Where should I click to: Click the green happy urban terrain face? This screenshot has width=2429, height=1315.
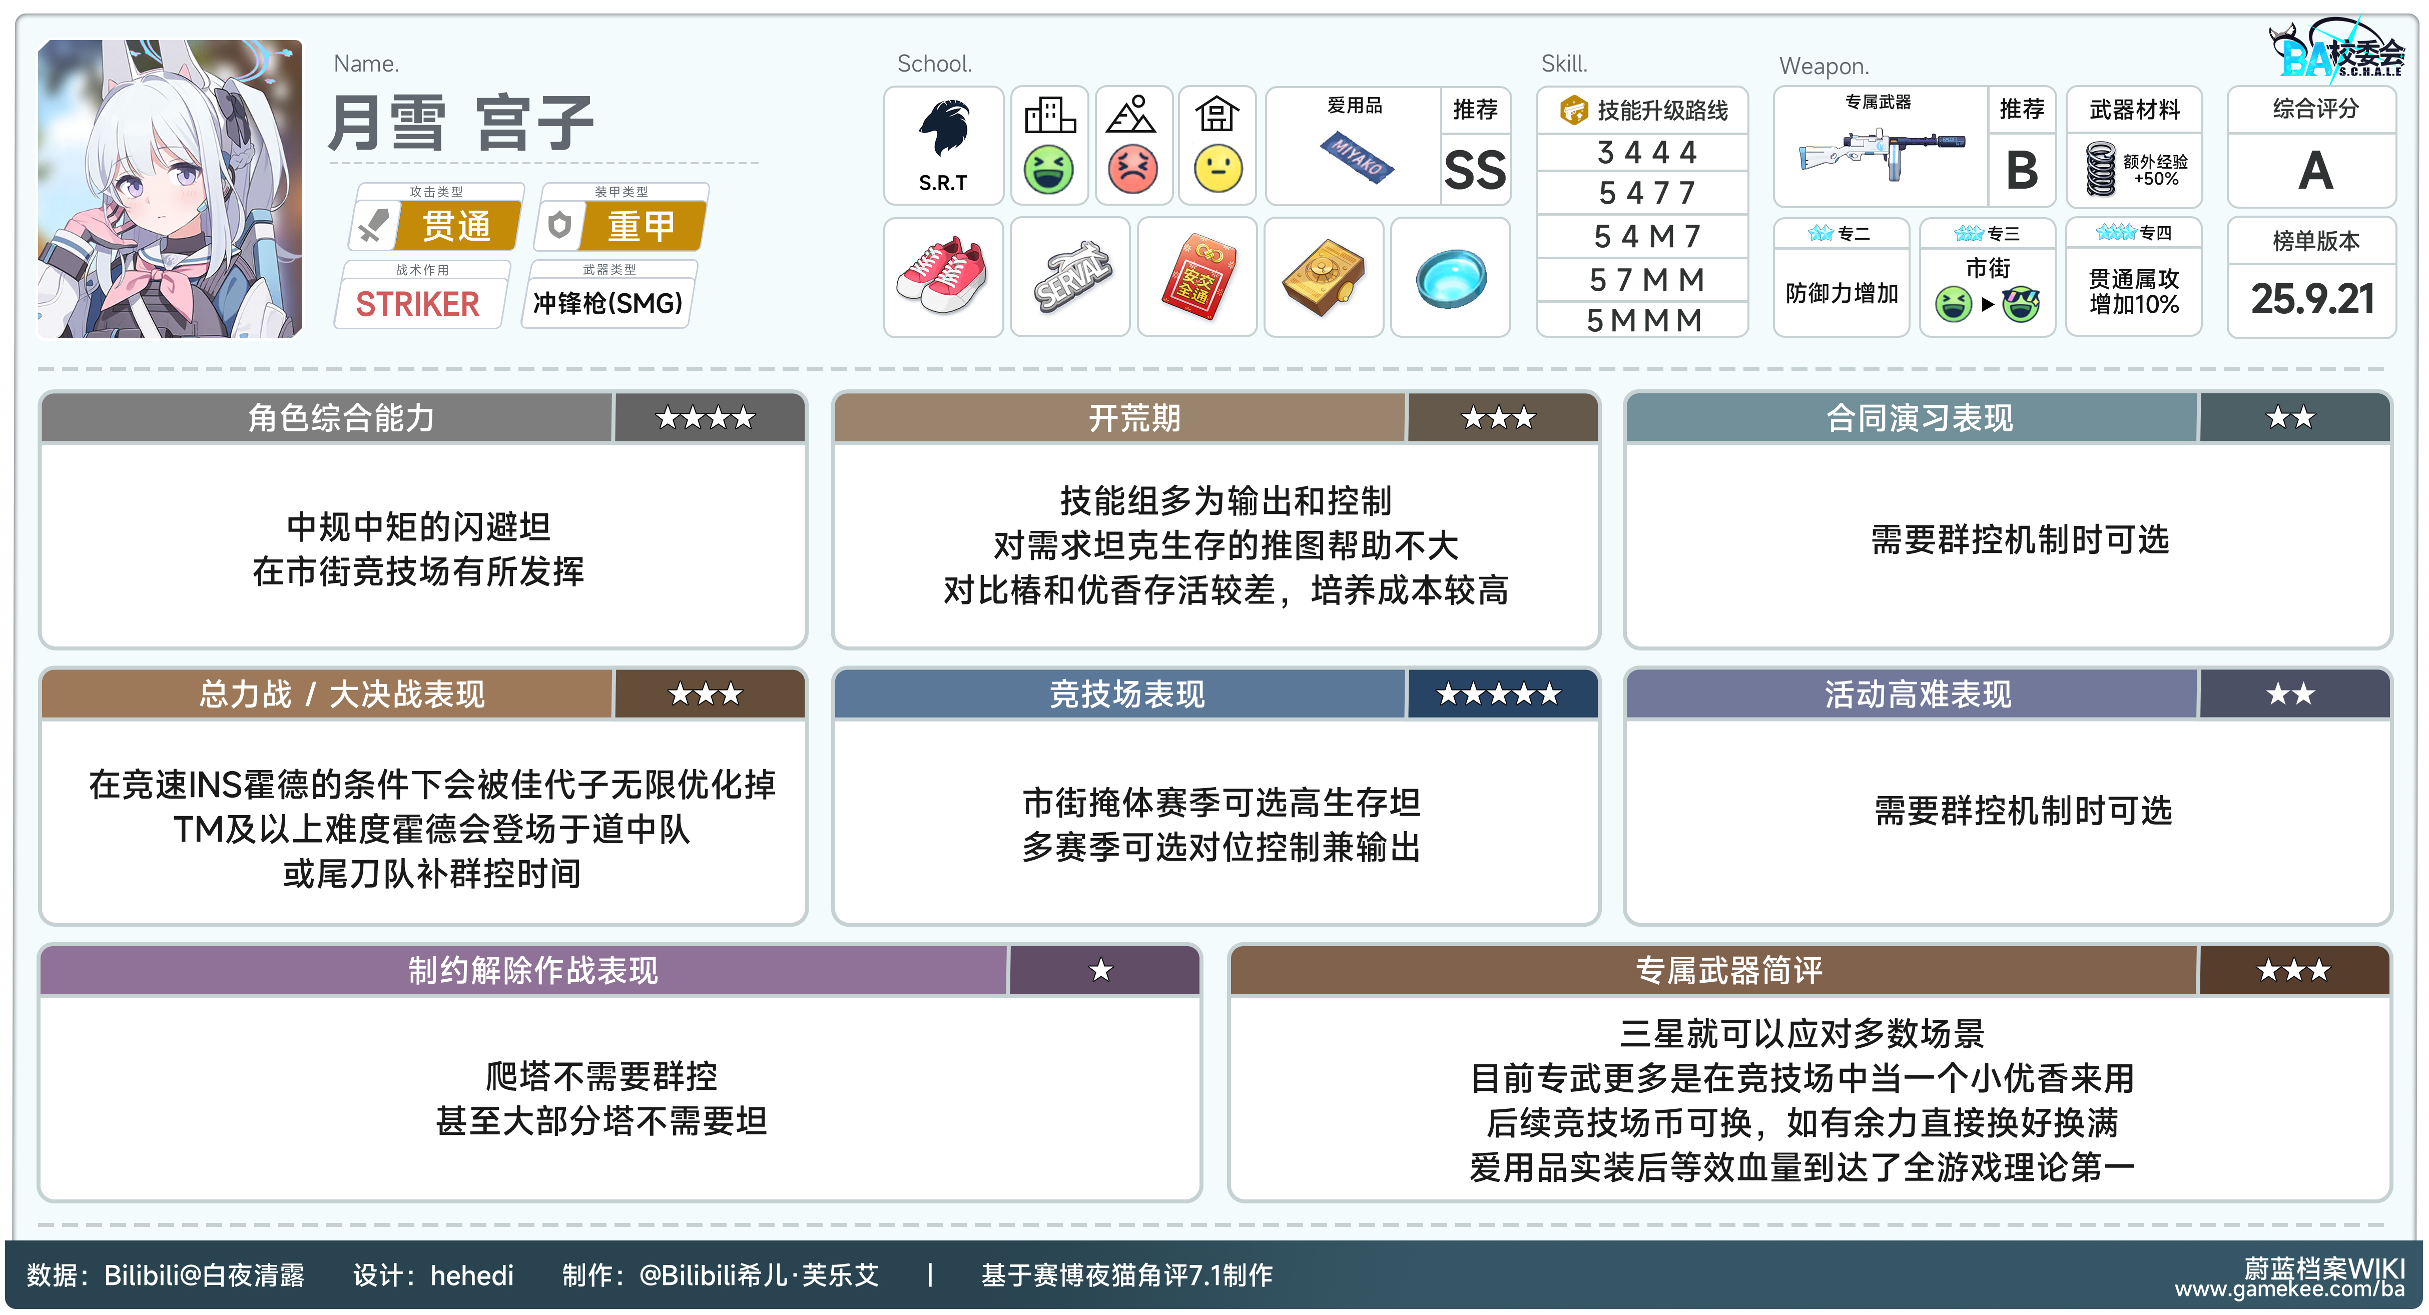coord(1048,170)
